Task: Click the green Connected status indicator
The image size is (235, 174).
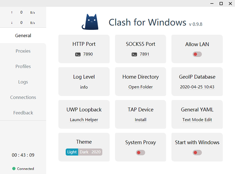Action: (14, 169)
